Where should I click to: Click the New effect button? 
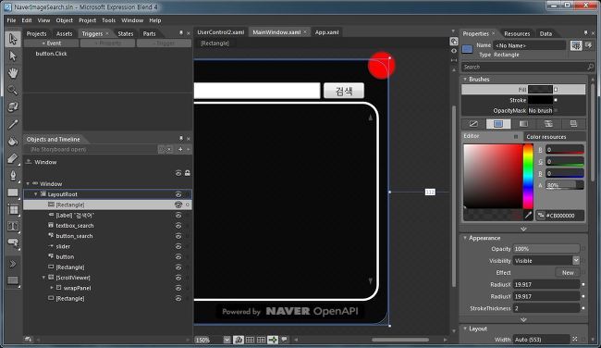(568, 273)
